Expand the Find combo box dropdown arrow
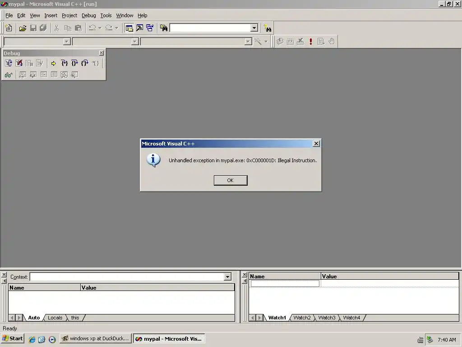 [x=254, y=28]
